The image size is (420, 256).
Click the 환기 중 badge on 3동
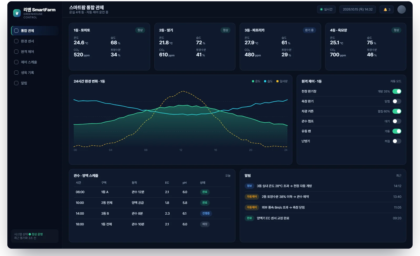point(309,30)
